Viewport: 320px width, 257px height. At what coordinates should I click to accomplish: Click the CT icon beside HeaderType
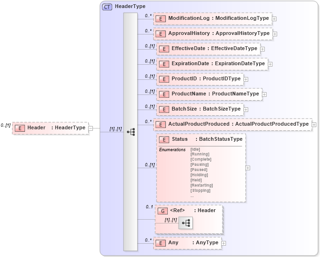point(107,7)
